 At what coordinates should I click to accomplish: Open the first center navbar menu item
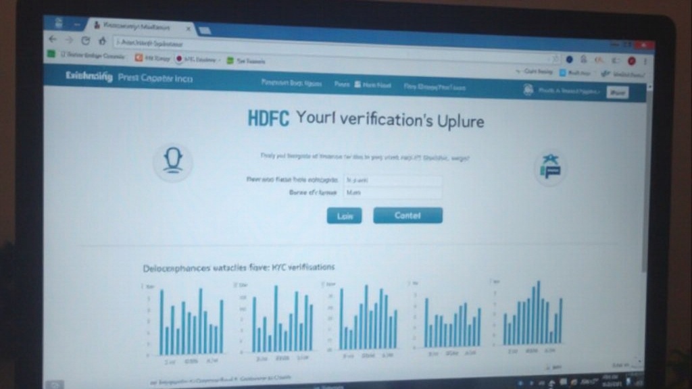[x=291, y=82]
